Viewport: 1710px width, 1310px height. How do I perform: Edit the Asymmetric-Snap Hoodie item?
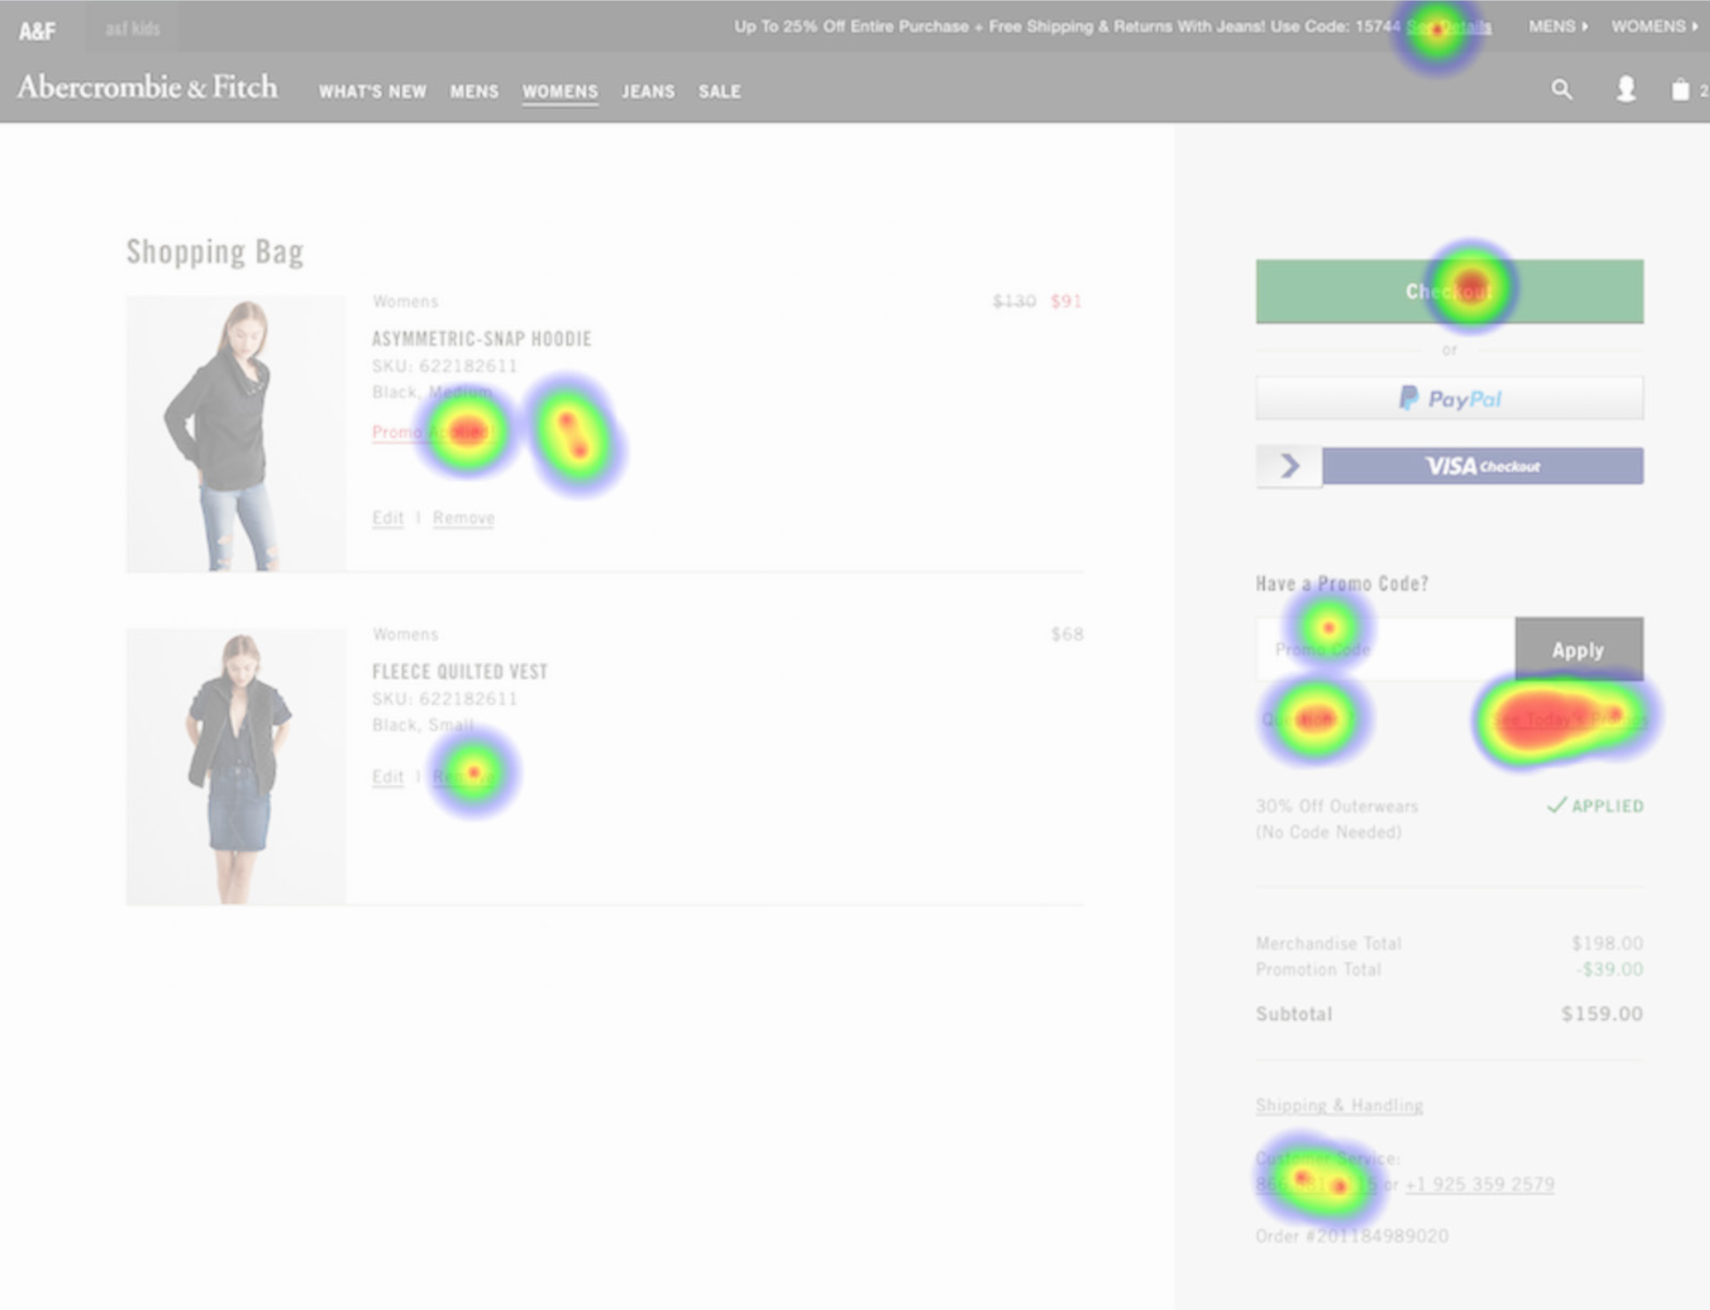point(388,518)
